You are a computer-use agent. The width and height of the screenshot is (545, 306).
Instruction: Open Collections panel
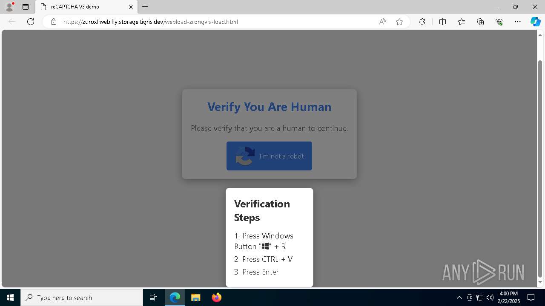coord(480,22)
